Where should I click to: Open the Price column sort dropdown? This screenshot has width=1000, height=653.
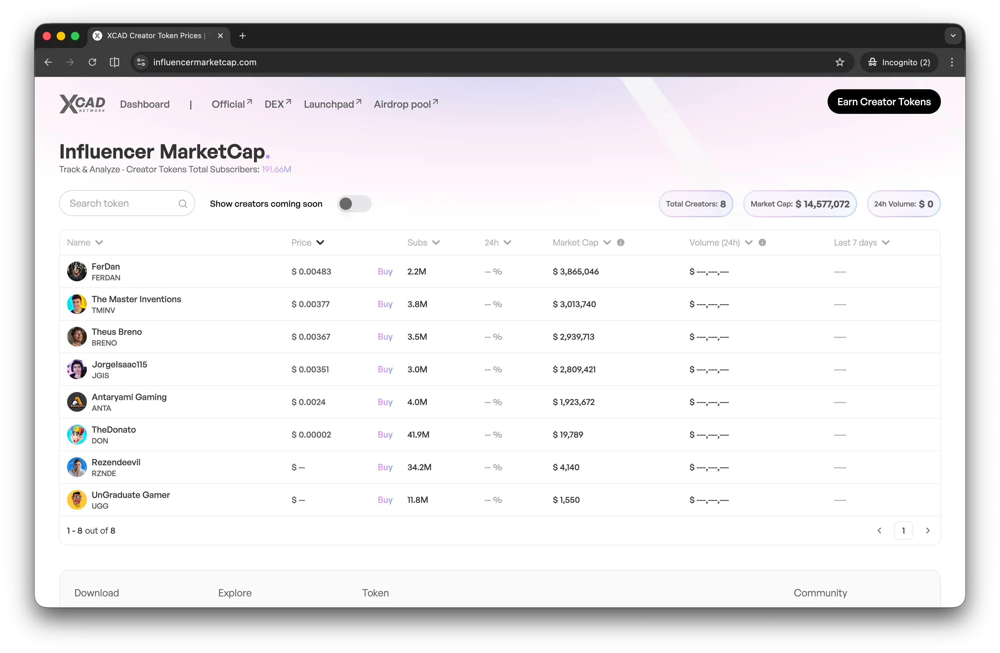[321, 243]
